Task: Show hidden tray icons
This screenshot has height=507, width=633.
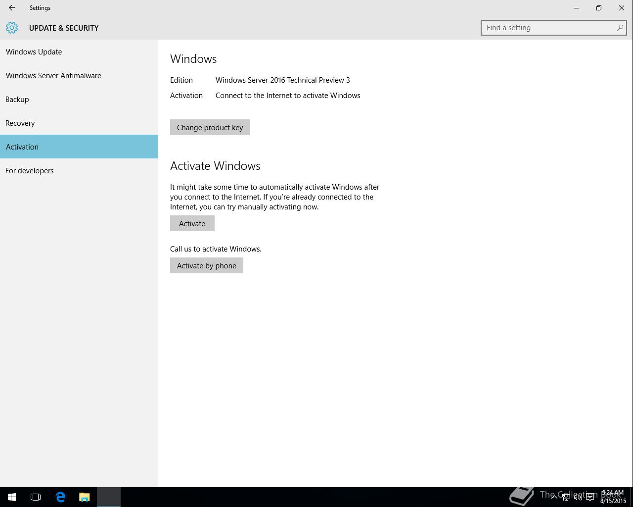Action: point(554,497)
